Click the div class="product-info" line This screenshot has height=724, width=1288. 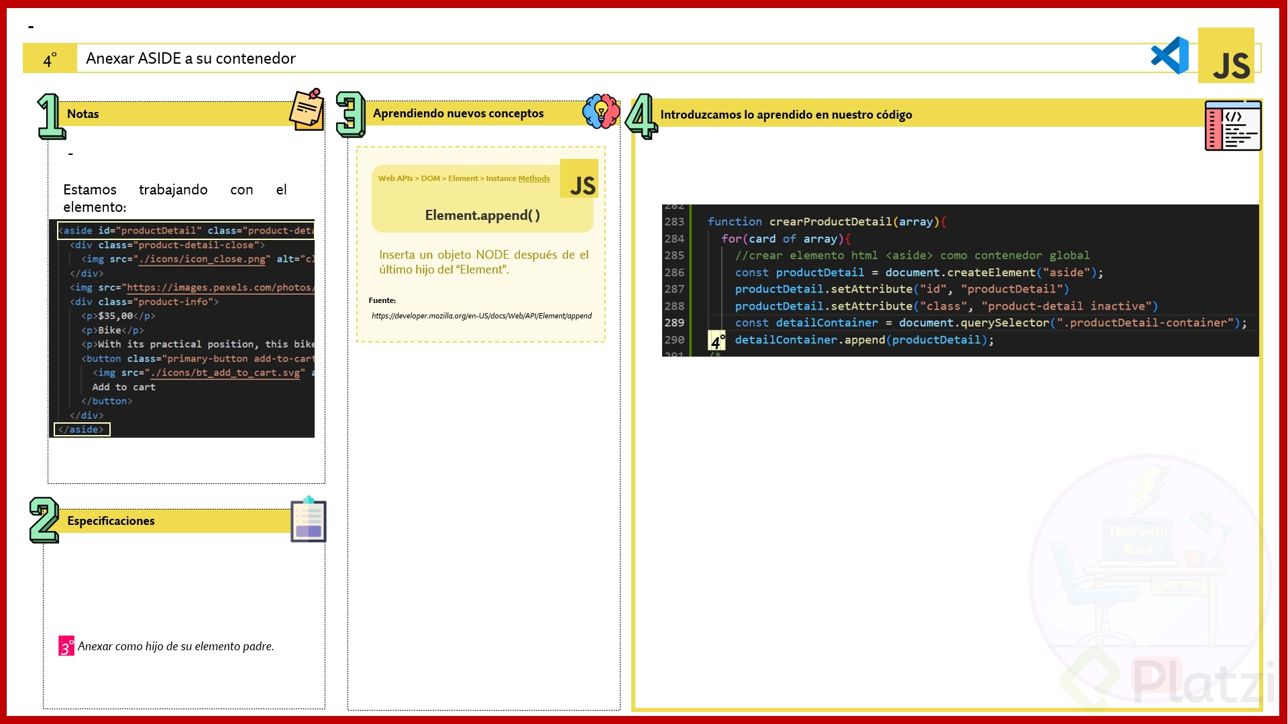click(144, 302)
